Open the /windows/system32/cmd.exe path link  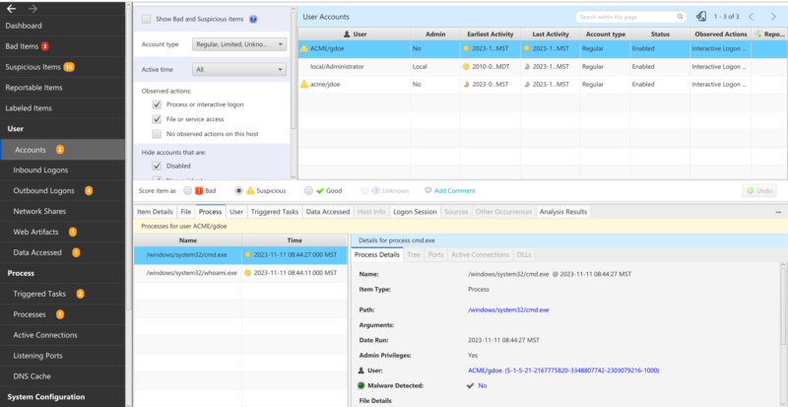click(508, 309)
